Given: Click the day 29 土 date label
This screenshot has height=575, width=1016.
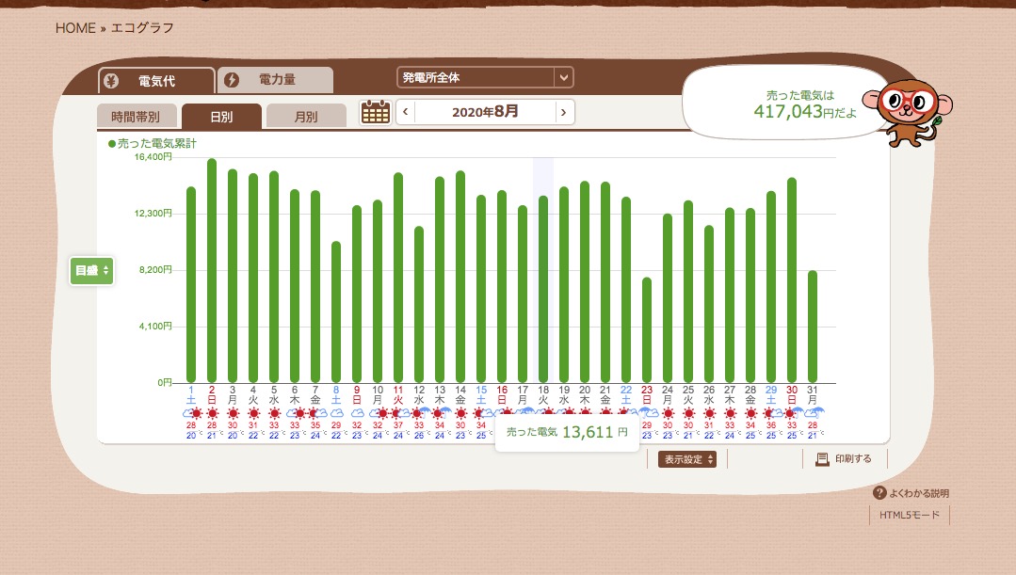Looking at the screenshot, I should point(771,395).
